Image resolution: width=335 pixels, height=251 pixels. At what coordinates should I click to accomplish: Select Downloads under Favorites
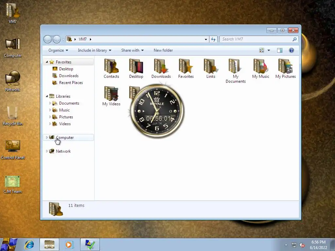[65, 75]
